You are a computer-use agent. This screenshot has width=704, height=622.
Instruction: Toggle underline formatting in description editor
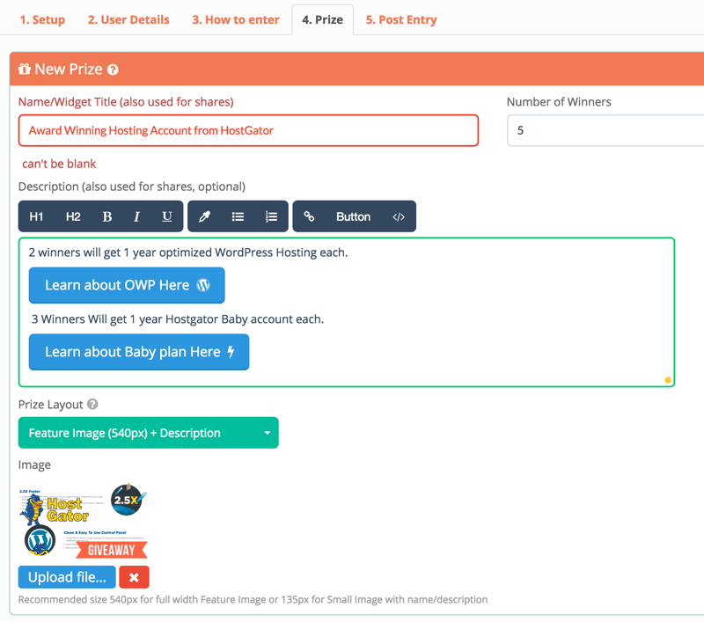[x=166, y=216]
